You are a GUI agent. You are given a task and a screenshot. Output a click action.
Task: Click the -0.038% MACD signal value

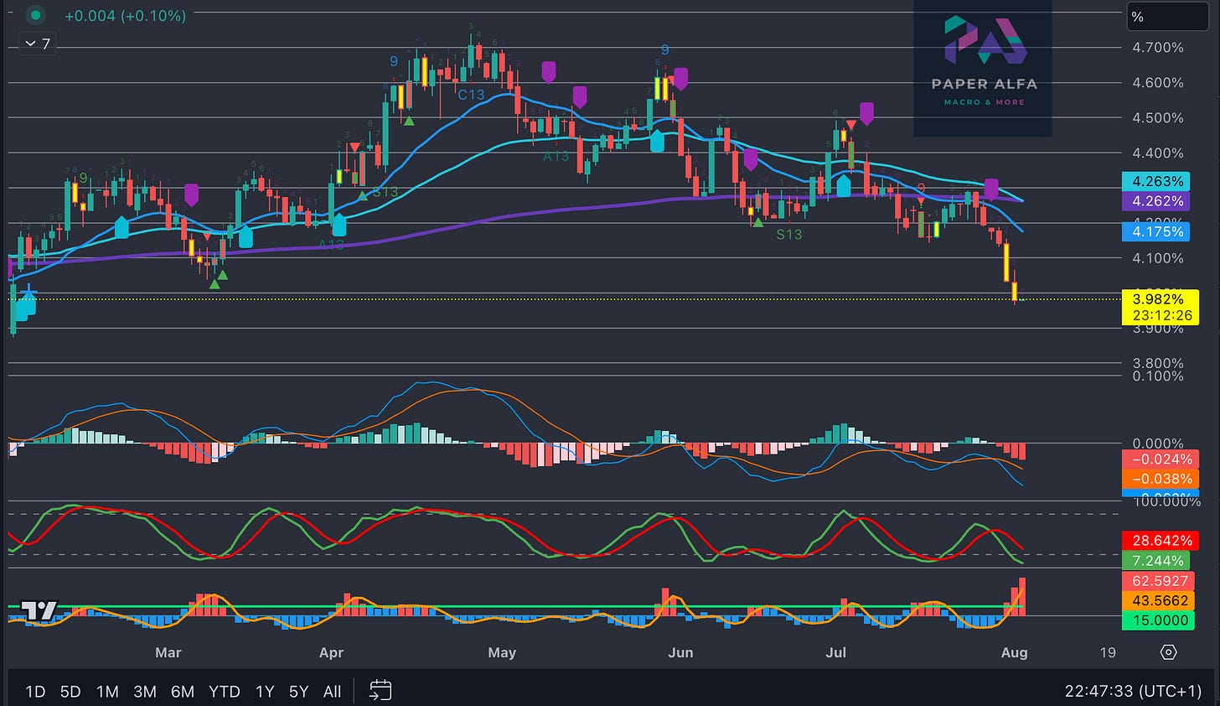(x=1161, y=480)
